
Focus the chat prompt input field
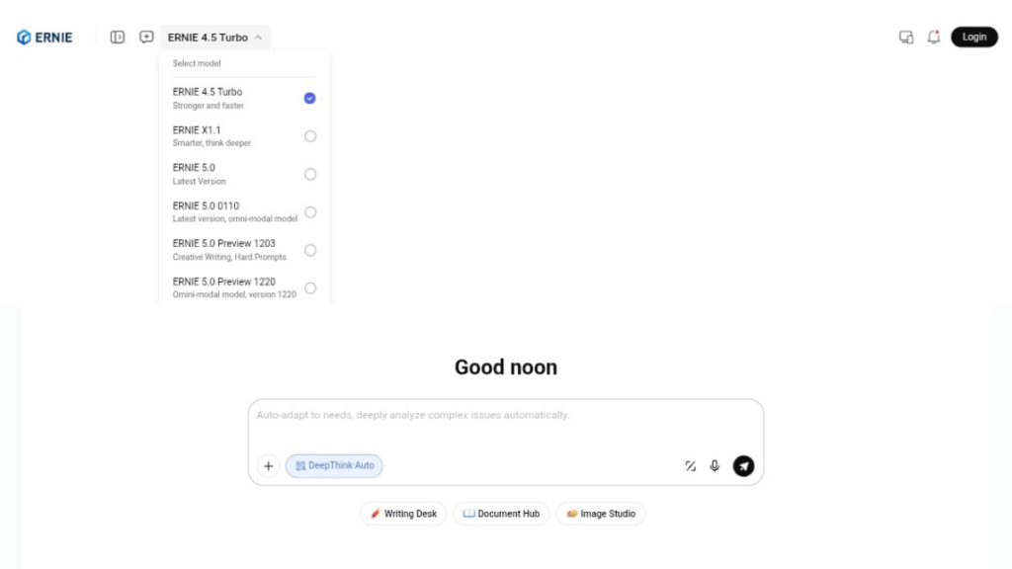[504, 425]
